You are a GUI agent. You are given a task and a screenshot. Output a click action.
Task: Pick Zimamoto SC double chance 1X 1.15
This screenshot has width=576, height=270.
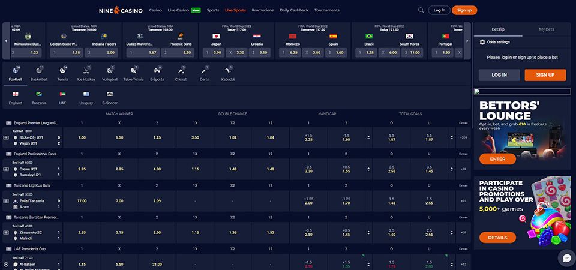click(195, 233)
